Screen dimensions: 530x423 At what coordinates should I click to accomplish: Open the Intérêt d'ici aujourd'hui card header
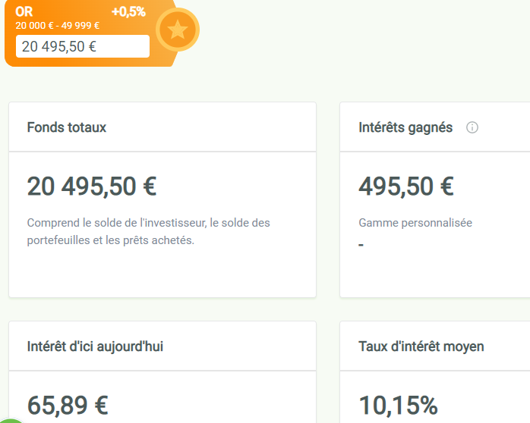point(162,346)
